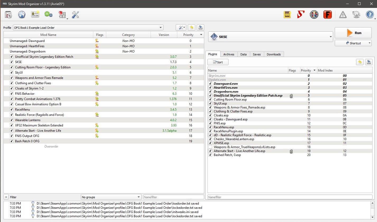Click the warning triangle Problems icon
Image resolution: width=377 pixels, height=222 pixels.
pos(343,15)
